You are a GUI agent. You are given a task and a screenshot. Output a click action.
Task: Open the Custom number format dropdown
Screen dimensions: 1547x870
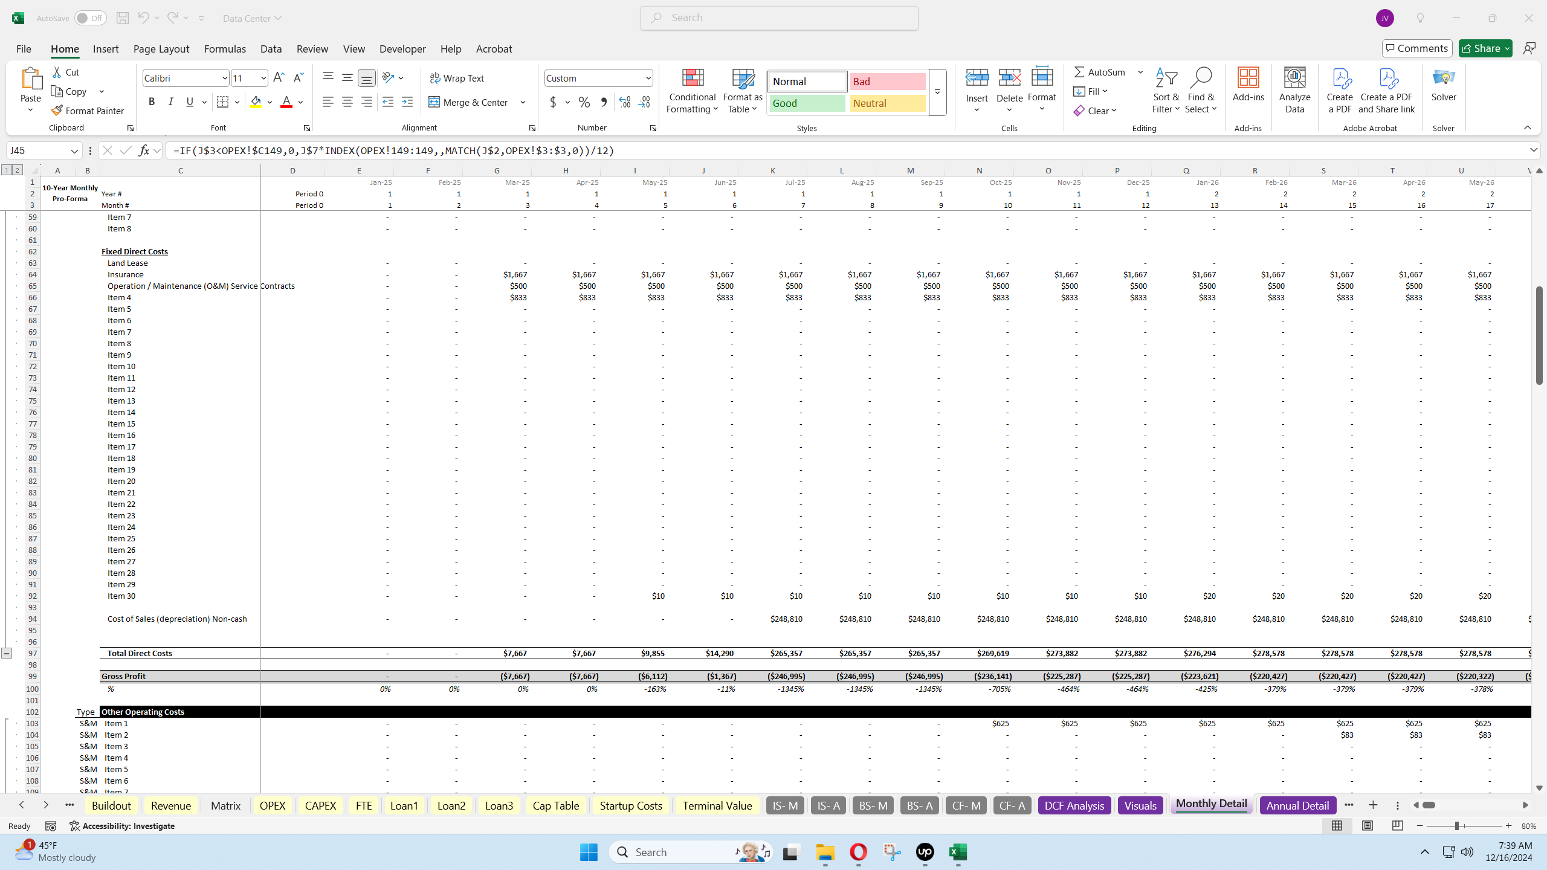tap(648, 78)
